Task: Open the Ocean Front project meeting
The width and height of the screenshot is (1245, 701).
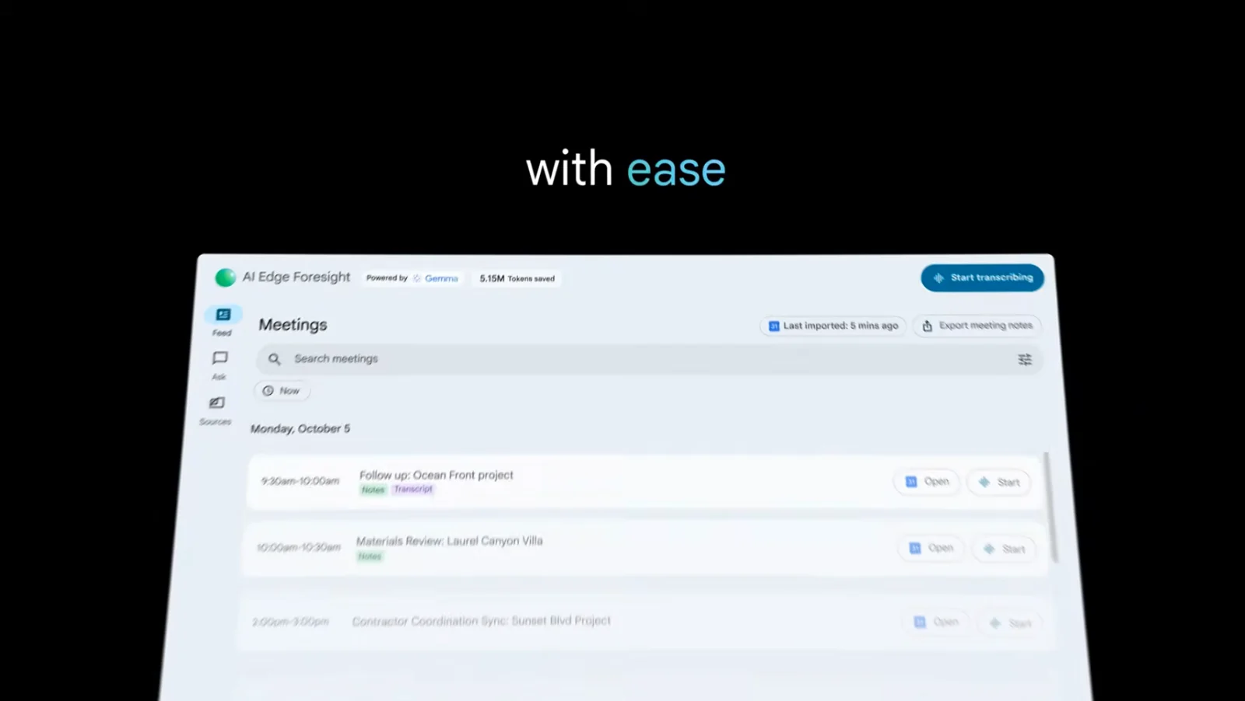Action: (927, 482)
